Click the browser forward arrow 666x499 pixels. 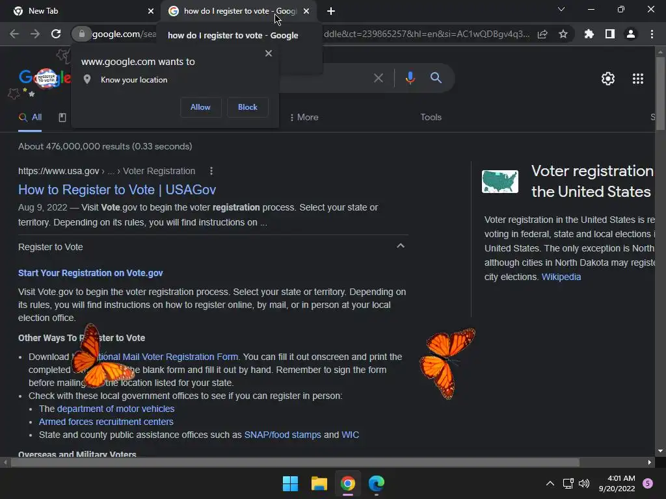coord(35,34)
